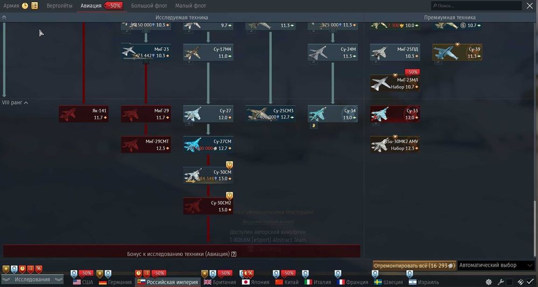
Task: Click the small icon under Су-34 card
Action: coord(313,126)
